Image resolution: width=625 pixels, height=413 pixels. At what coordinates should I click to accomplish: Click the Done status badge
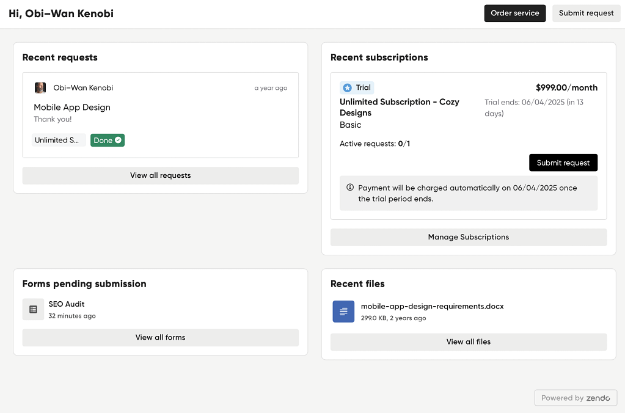(x=108, y=141)
